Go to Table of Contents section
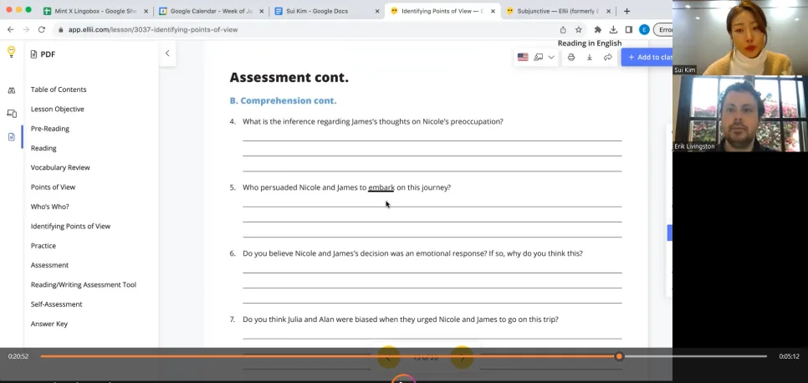Image resolution: width=808 pixels, height=383 pixels. (59, 89)
